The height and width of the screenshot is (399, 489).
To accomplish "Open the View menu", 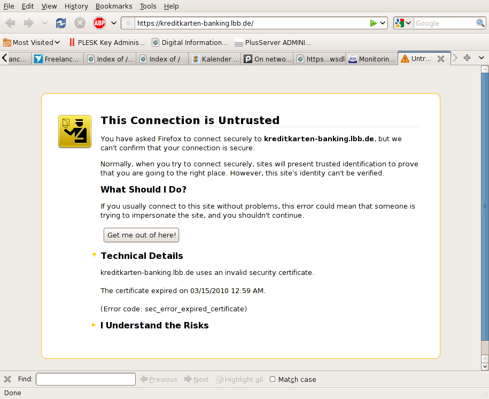I will 49,6.
